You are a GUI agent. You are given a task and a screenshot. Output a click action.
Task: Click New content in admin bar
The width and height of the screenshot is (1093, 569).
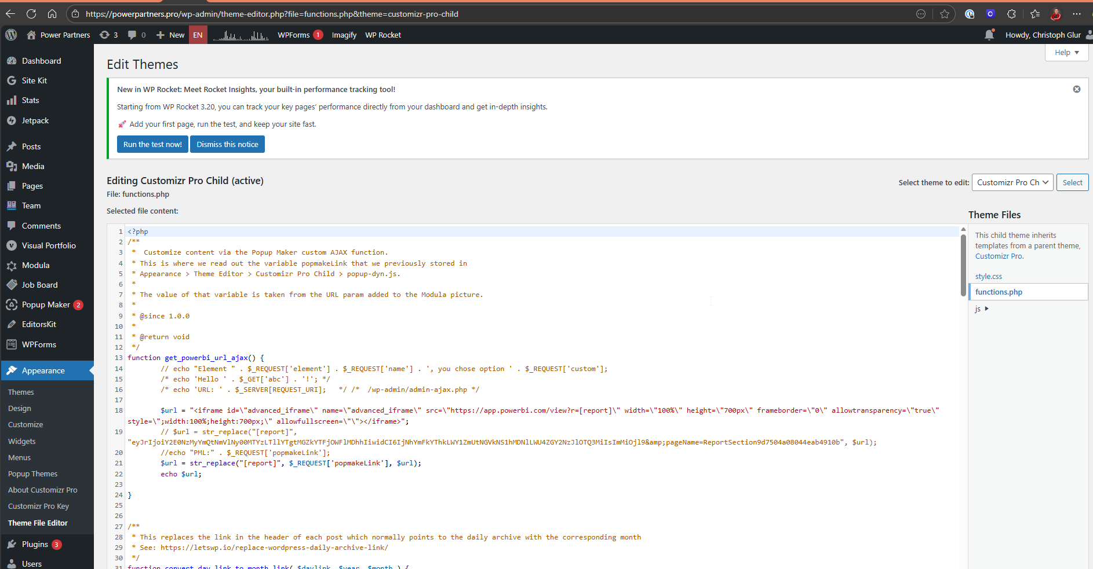(170, 35)
